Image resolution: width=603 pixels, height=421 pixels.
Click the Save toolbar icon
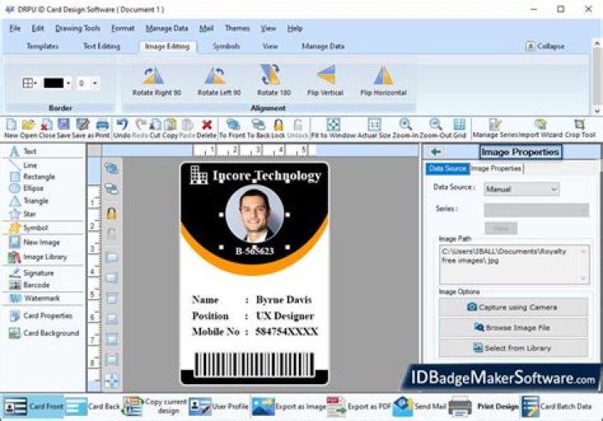click(64, 125)
